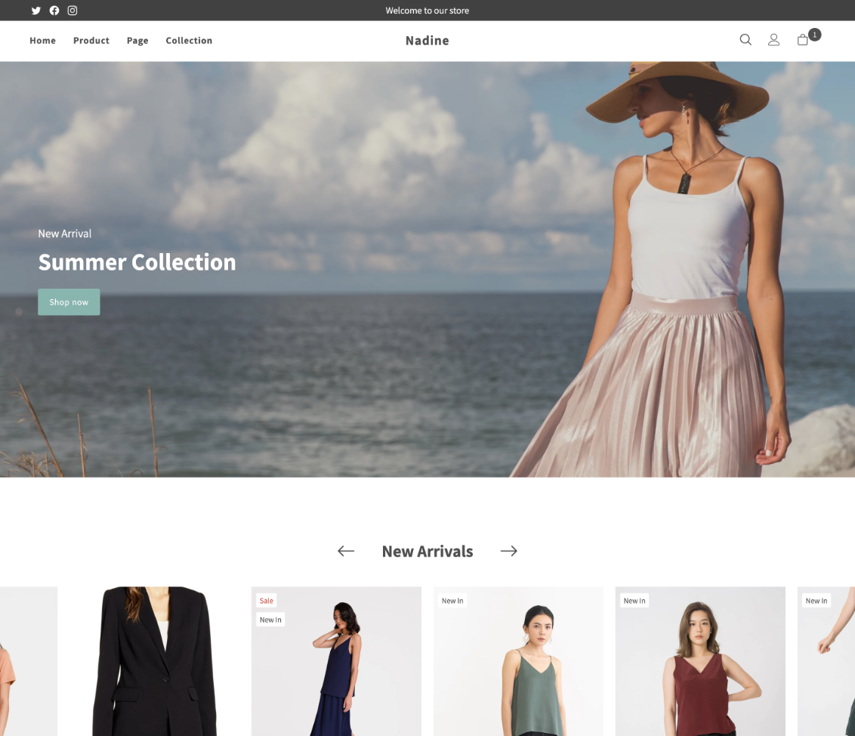Viewport: 855px width, 736px height.
Task: Open the Collection menu
Action: point(189,41)
